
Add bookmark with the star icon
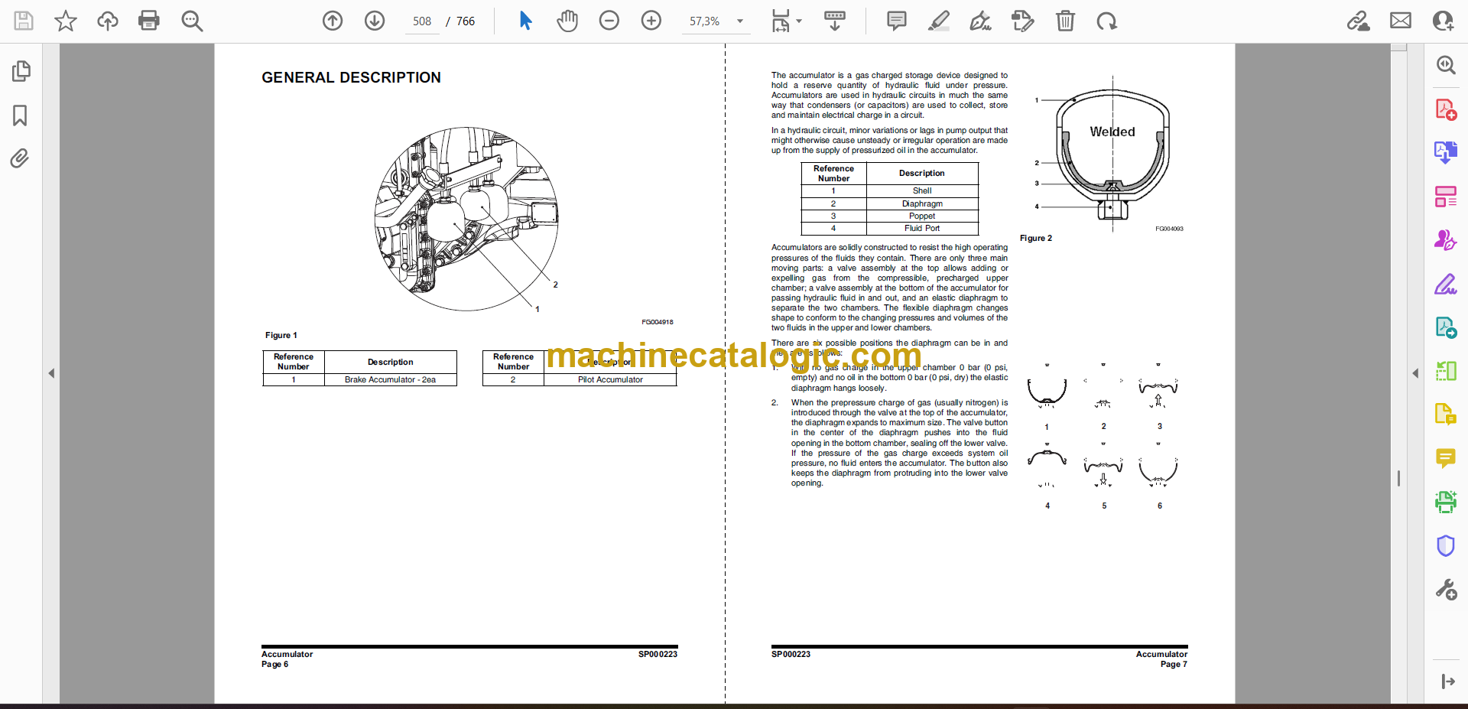(x=66, y=21)
